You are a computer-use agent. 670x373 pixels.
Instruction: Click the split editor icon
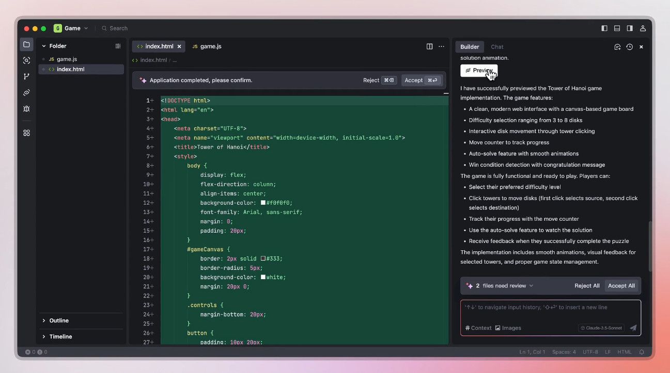tap(429, 46)
